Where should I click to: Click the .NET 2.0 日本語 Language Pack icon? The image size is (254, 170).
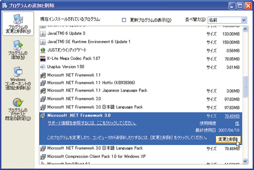43,108
